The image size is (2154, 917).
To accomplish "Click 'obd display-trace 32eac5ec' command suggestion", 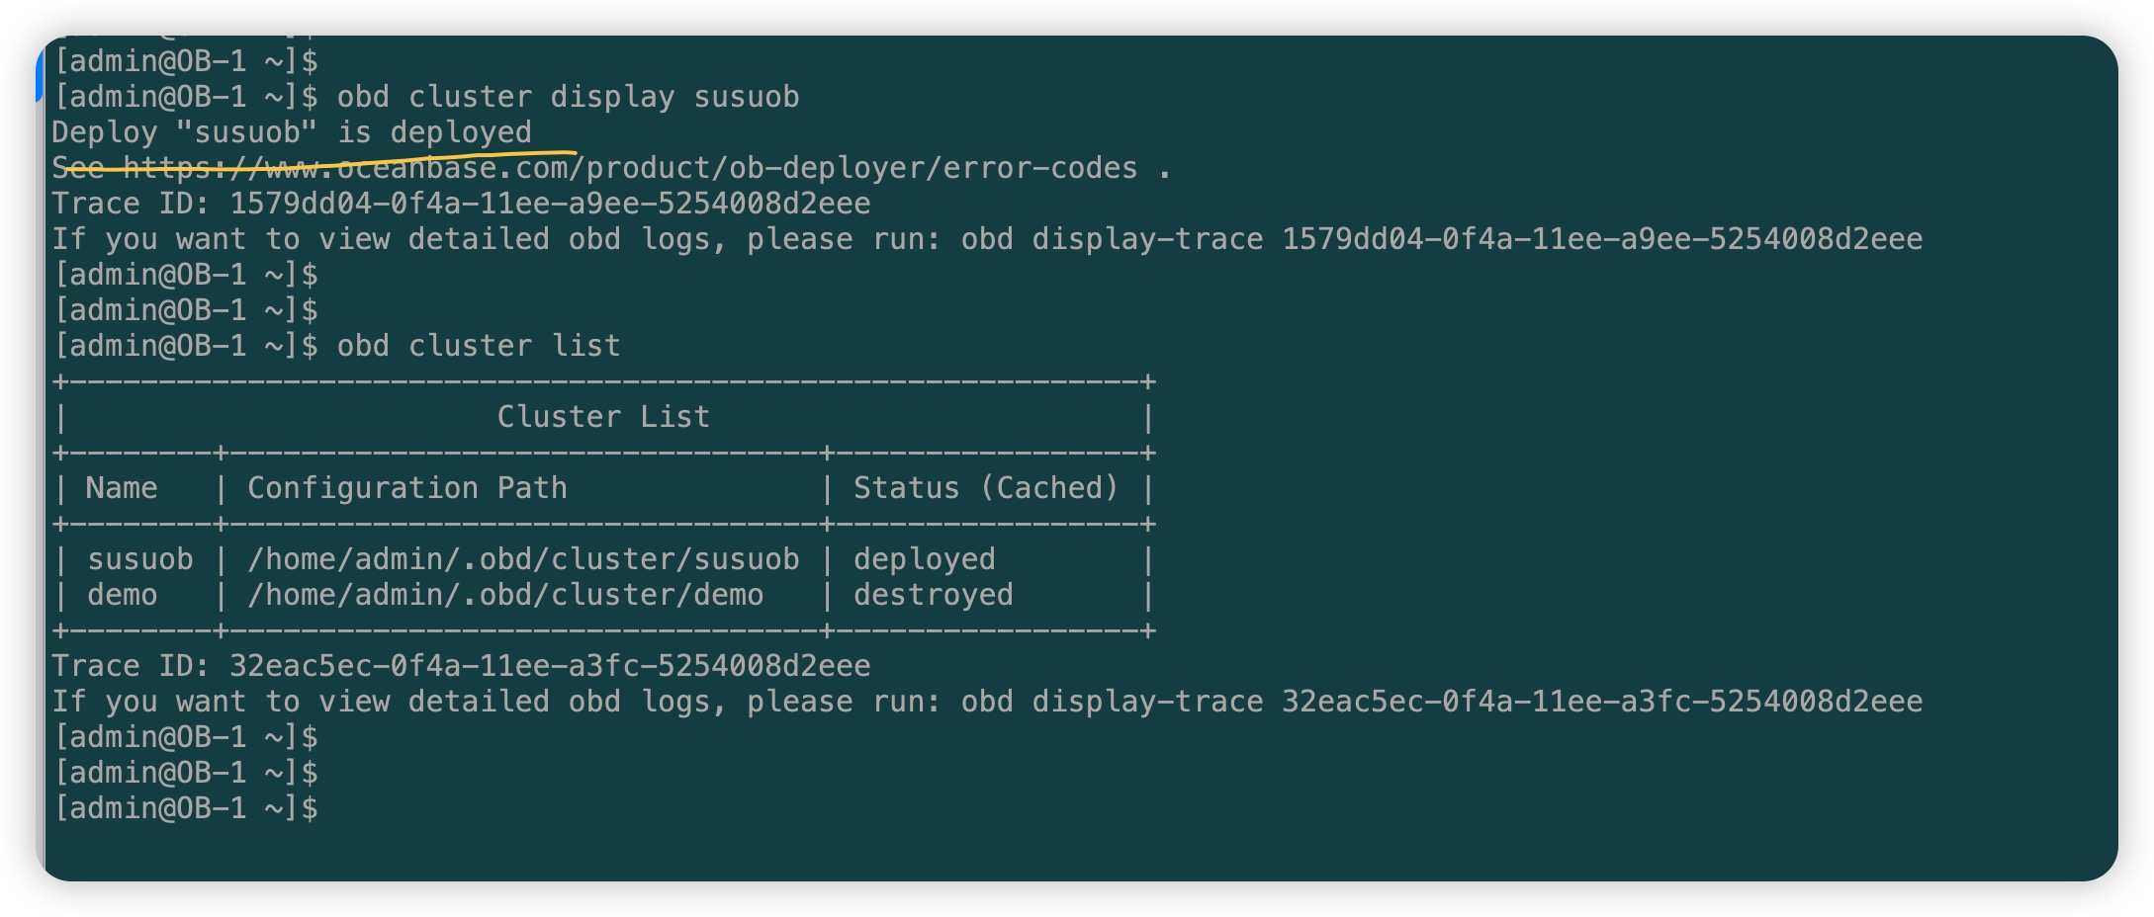I will tap(1442, 702).
